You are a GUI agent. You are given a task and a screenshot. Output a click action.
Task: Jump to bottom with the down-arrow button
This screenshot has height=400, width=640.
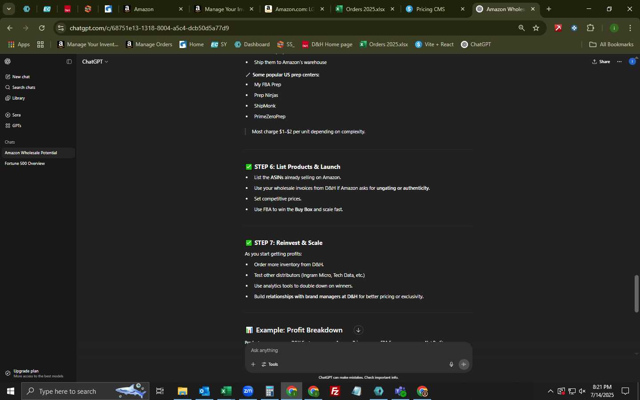coord(358,330)
